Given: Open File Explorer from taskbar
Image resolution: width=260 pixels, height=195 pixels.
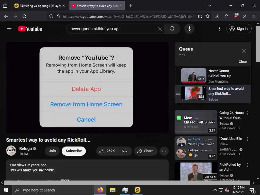Looking at the screenshot, I should pos(112,190).
